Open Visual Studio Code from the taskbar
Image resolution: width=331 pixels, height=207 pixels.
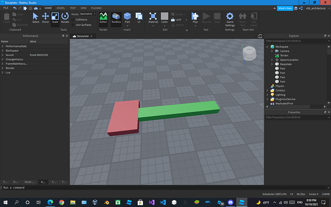tap(163, 202)
